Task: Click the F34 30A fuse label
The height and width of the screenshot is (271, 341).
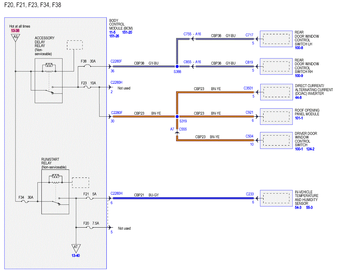Action: 26,197
